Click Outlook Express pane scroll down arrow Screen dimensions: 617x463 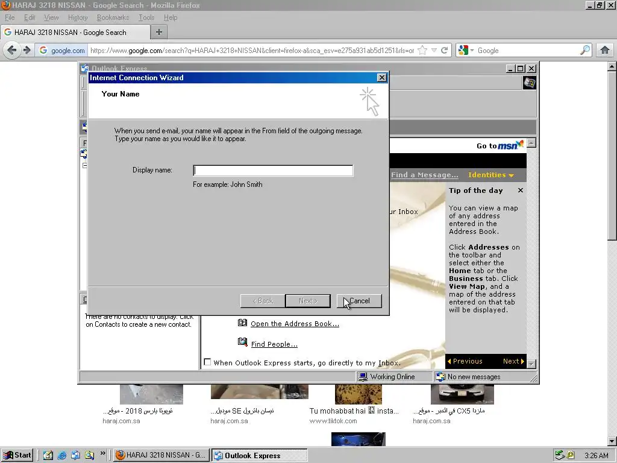pos(531,364)
